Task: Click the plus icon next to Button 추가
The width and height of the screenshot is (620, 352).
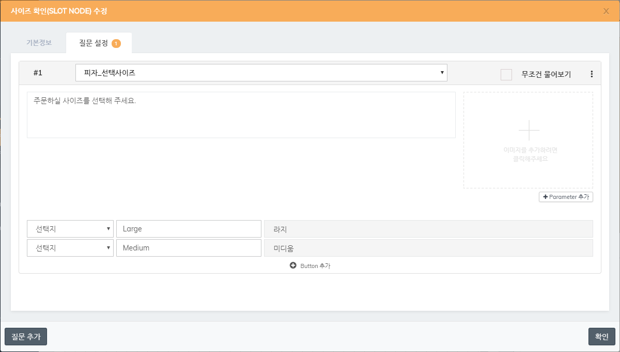Action: point(293,265)
